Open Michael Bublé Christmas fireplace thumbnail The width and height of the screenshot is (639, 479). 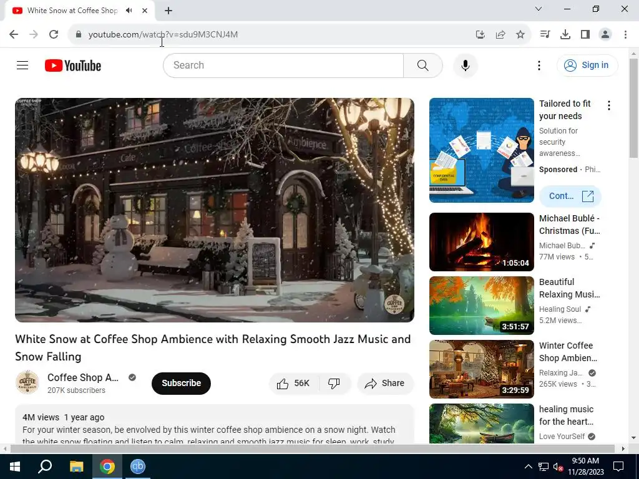481,242
